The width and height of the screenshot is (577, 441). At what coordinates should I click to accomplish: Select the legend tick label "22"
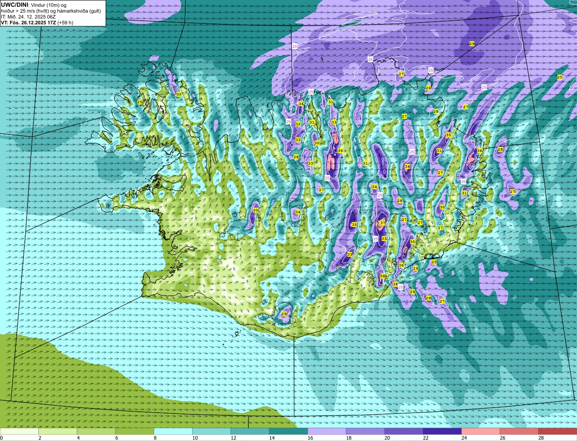[x=426, y=438]
